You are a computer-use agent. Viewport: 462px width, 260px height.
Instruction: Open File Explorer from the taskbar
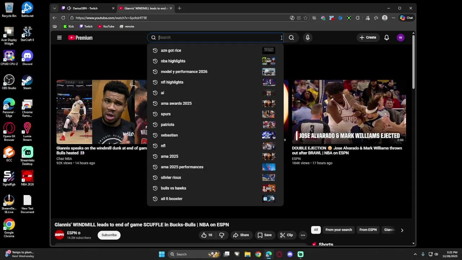click(x=248, y=254)
